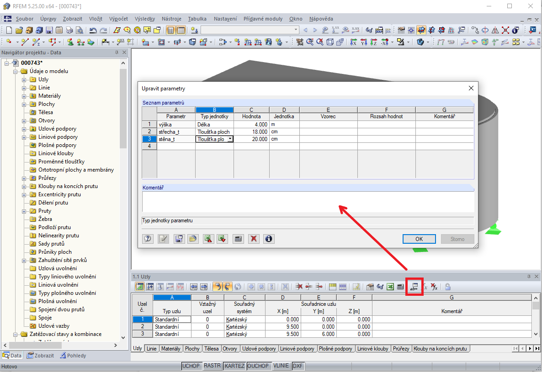
Task: Toggle active work plane icon in toolbar
Action: [421, 31]
